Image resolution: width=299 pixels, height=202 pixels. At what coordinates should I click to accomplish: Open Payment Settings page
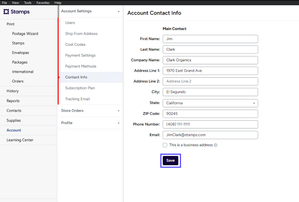pos(91,55)
